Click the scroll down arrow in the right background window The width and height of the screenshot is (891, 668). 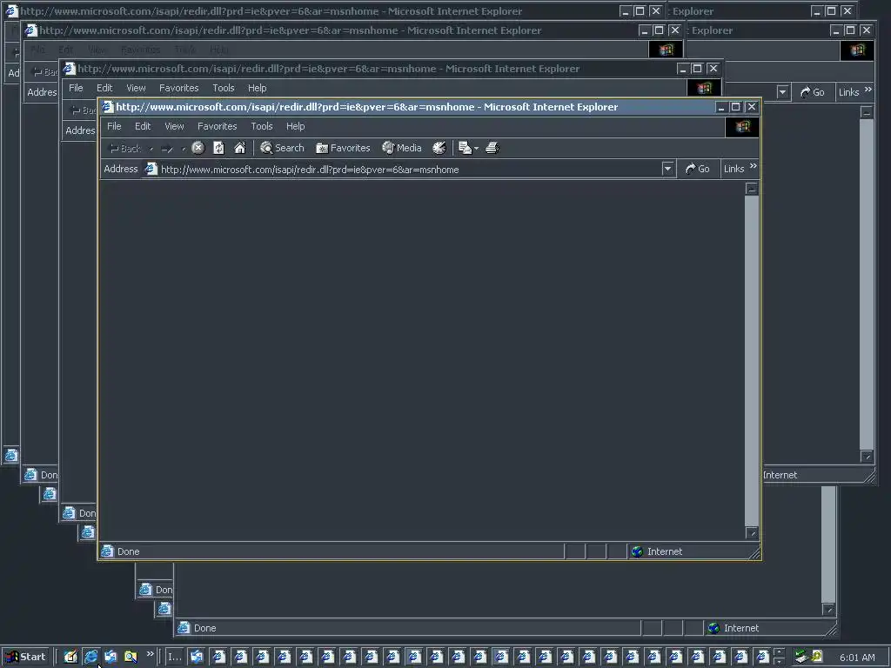pyautogui.click(x=867, y=456)
